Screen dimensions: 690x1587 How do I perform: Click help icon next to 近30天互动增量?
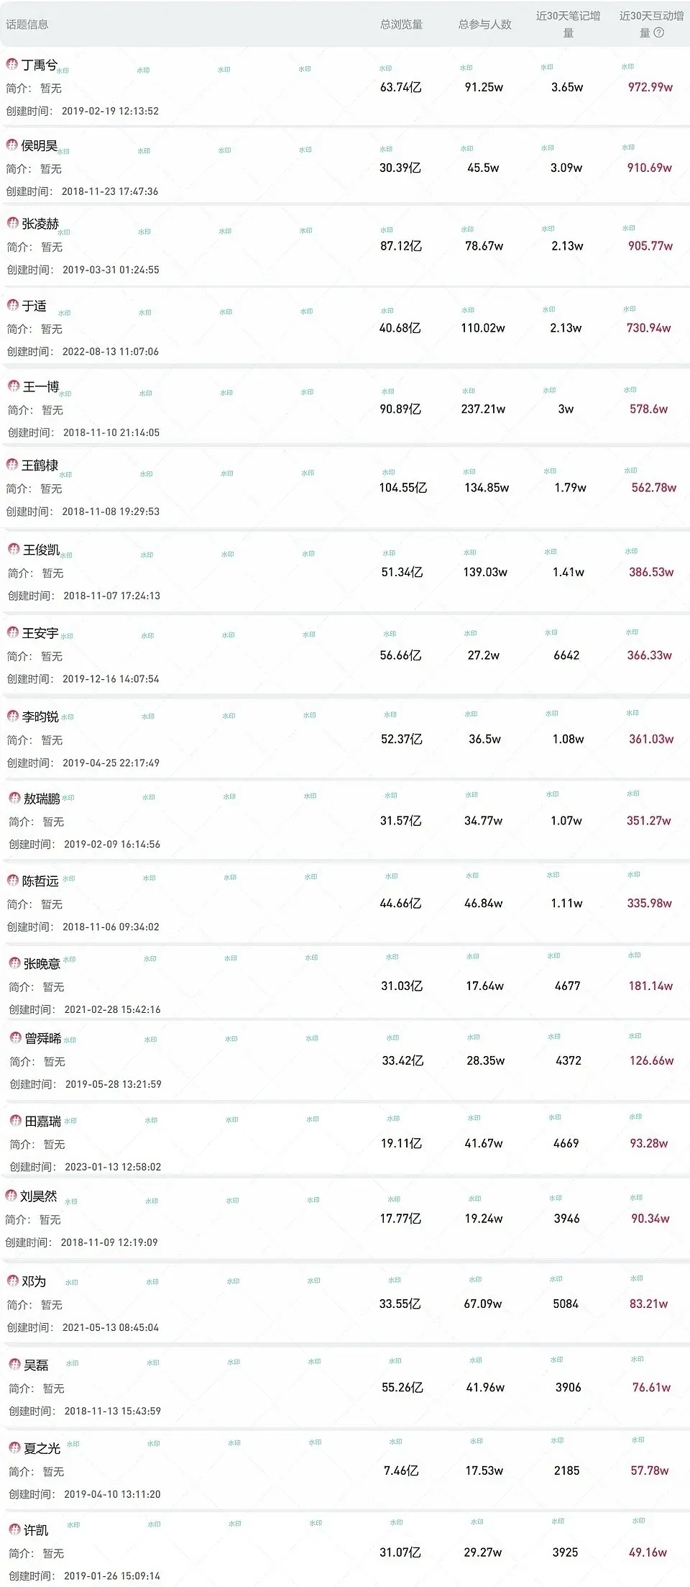pos(658,32)
